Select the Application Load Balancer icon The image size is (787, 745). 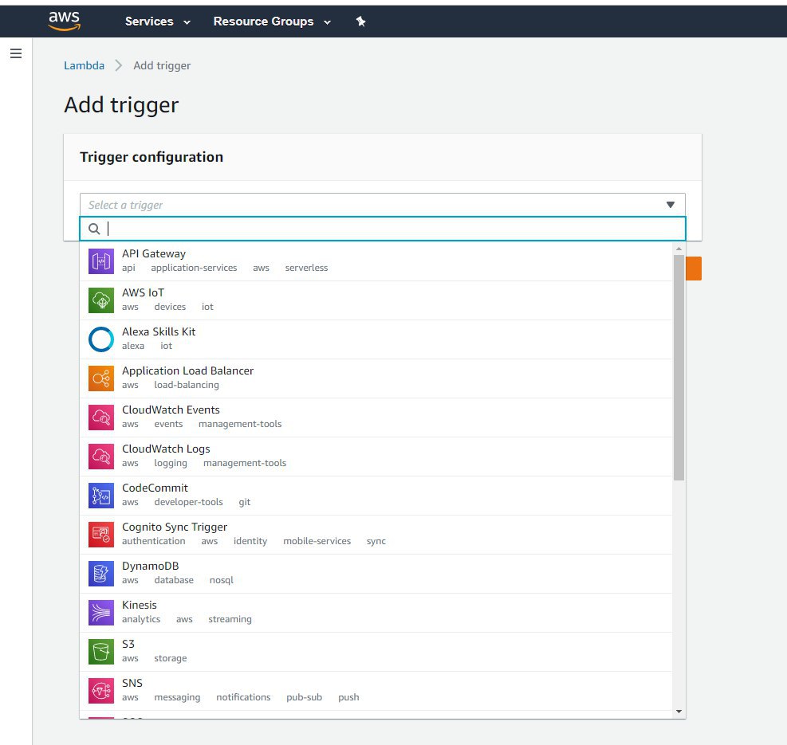point(101,378)
